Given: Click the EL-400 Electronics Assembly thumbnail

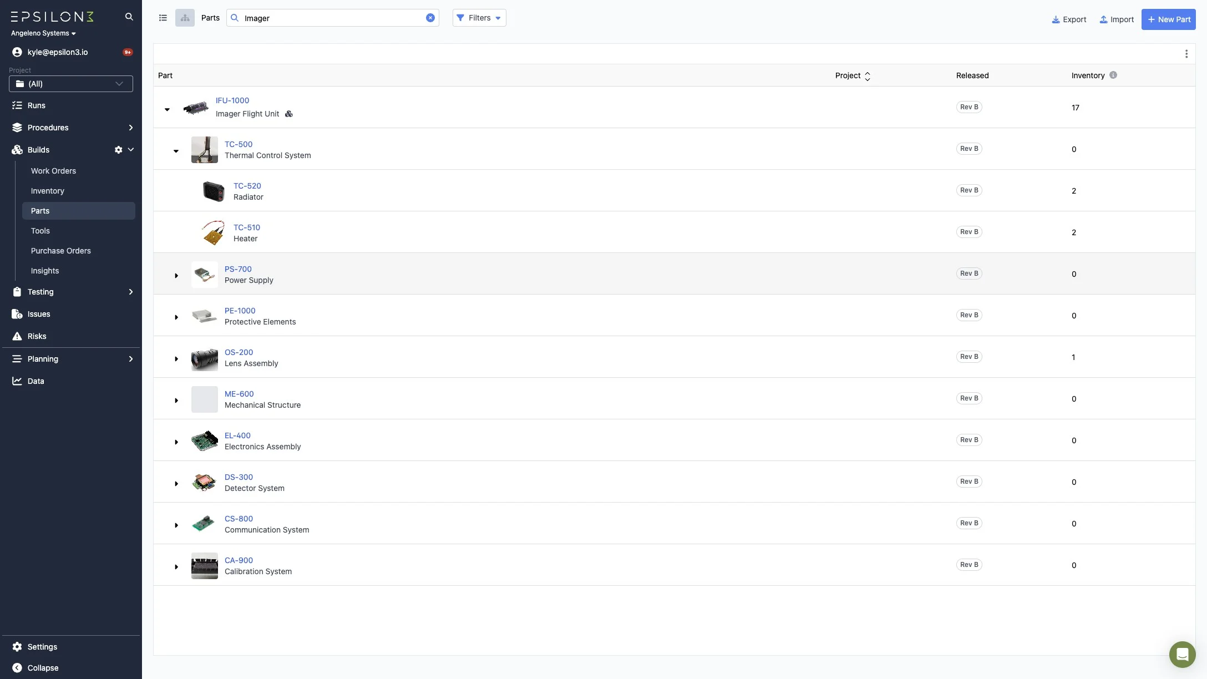Looking at the screenshot, I should coord(204,440).
